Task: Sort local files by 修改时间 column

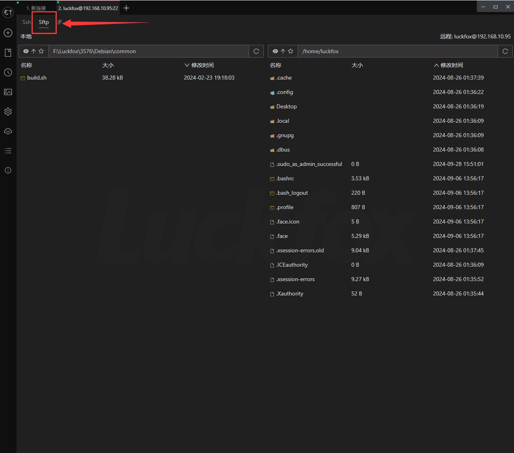Action: 202,65
